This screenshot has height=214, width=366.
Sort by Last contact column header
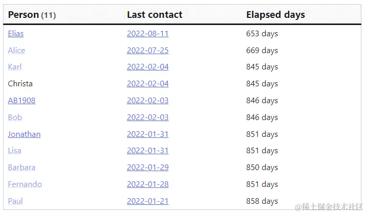pyautogui.click(x=155, y=15)
